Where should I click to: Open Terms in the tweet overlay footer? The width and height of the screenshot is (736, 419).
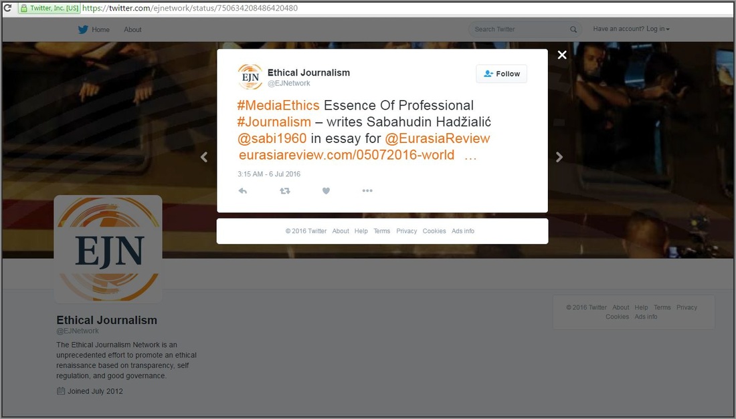(382, 231)
